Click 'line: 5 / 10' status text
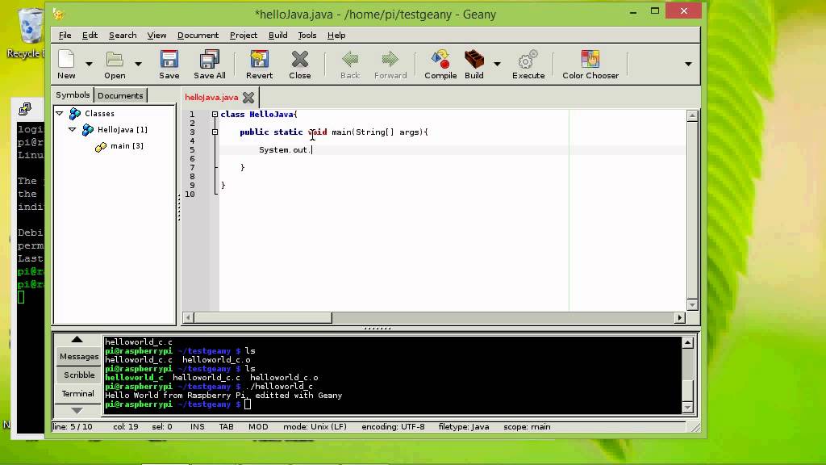826x465 pixels. coord(73,427)
